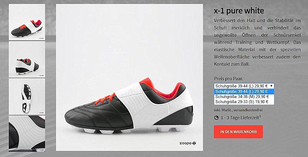Click the footnote superscript after Lieferzeit

point(260,116)
